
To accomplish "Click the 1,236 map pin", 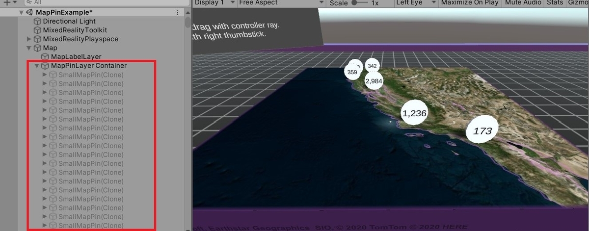I will (x=414, y=113).
